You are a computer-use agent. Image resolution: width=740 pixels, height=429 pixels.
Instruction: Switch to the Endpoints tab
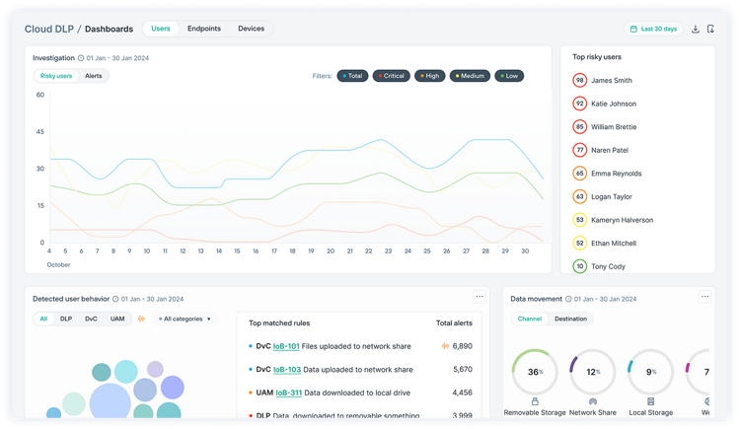click(204, 29)
